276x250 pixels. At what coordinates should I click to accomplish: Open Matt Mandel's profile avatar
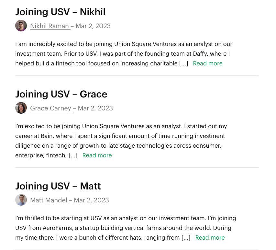coord(21,200)
